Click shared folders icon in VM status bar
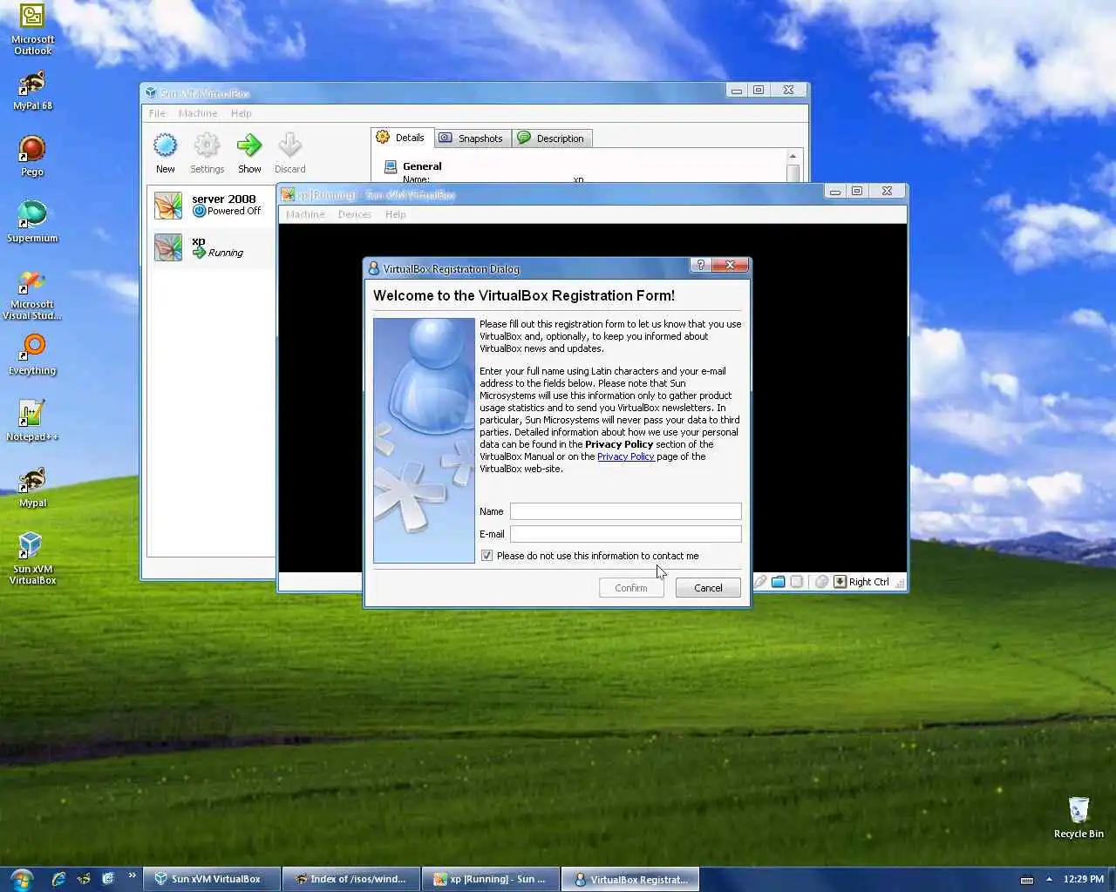1116x892 pixels. coord(778,582)
